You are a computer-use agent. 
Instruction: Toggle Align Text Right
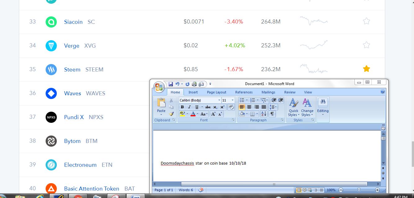[x=256, y=107]
